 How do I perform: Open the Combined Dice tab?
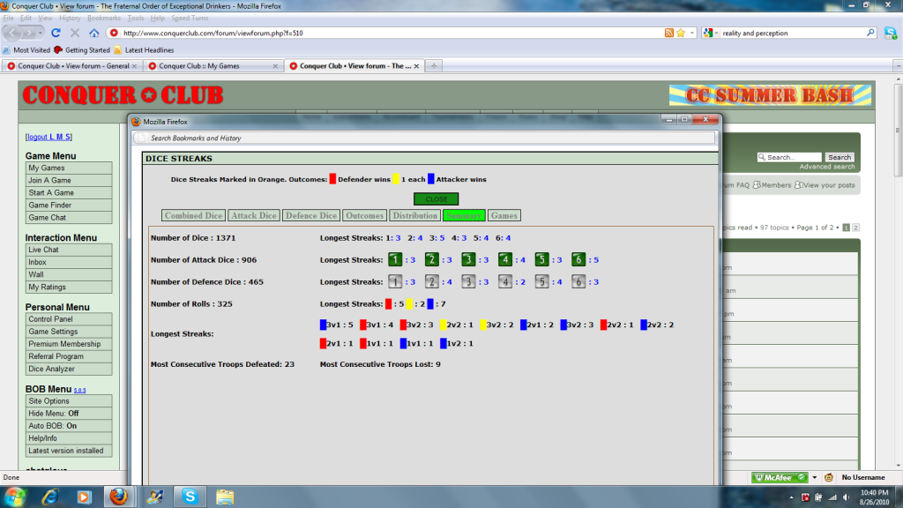(193, 215)
